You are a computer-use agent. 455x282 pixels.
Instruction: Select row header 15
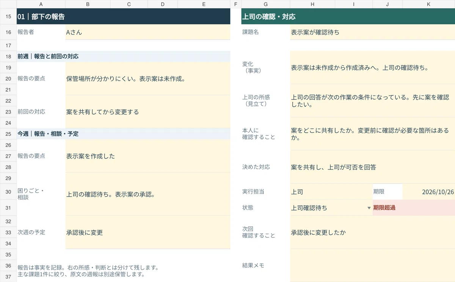pos(8,16)
